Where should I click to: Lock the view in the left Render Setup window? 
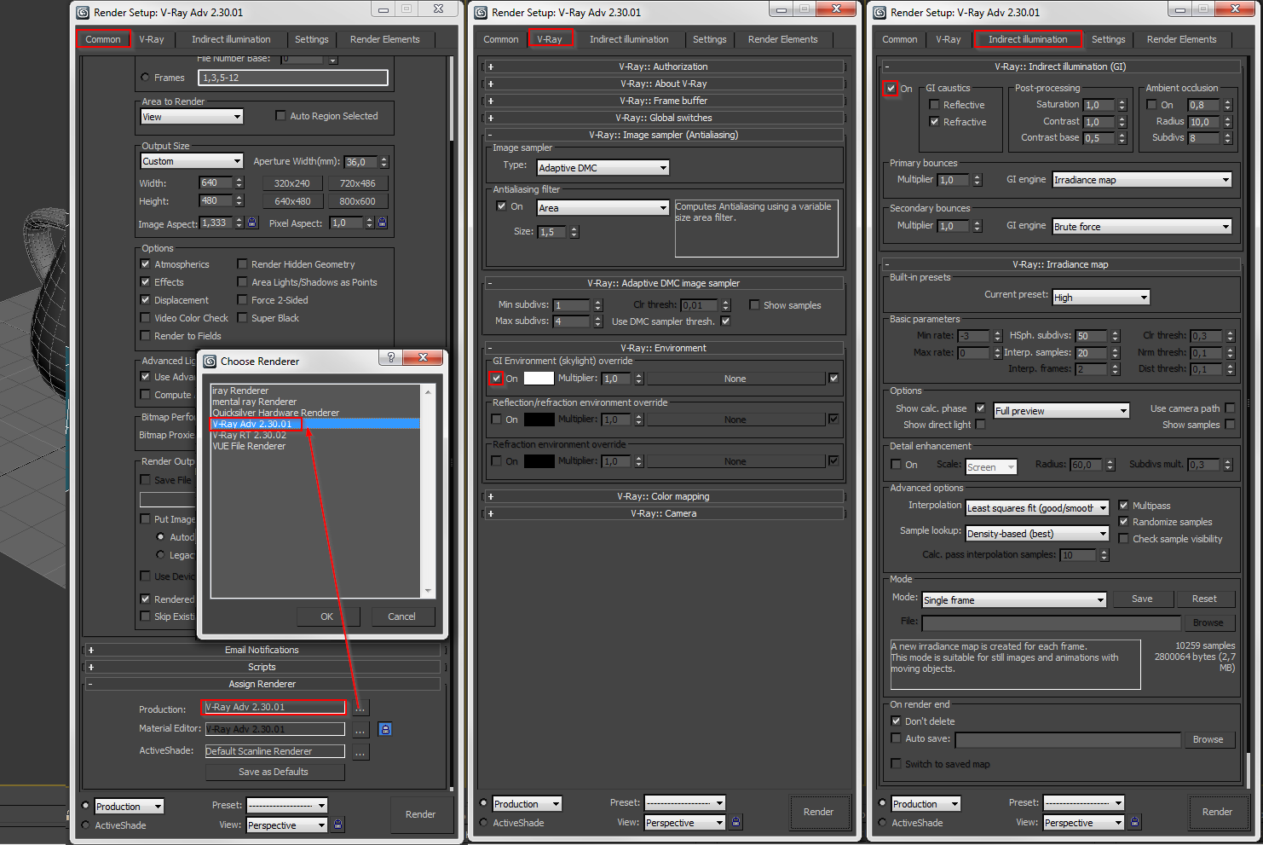coord(338,825)
